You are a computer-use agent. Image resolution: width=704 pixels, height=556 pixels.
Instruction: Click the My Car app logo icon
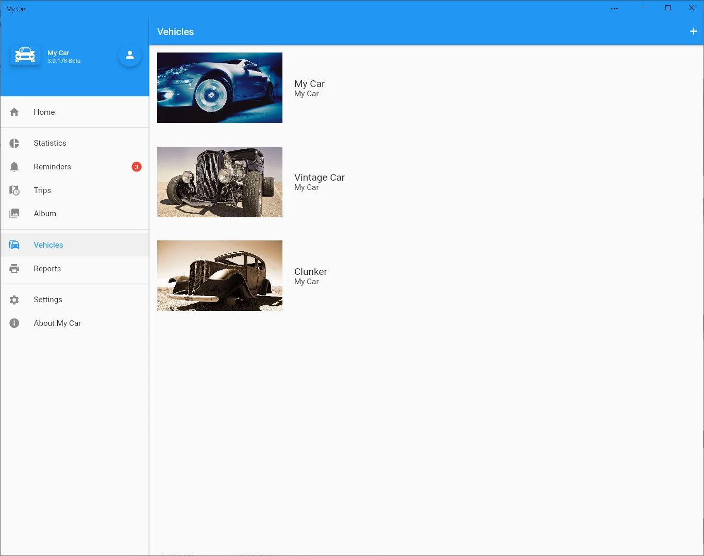pos(25,55)
